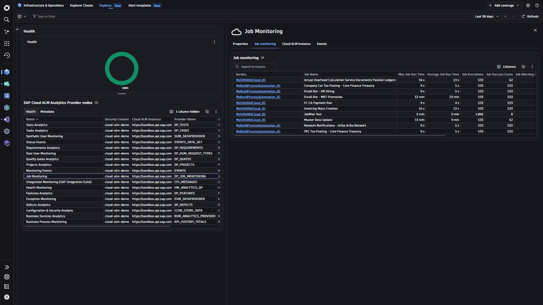
Task: Click the Search in results field
Action: (x=255, y=67)
